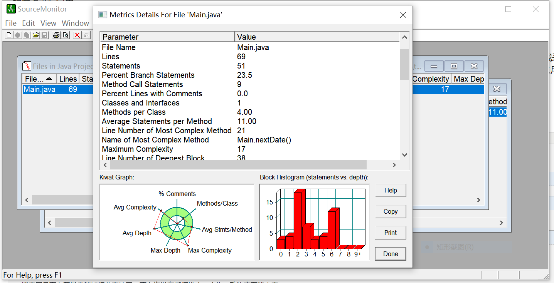Open a project with the folder icon
554x283 pixels.
pos(35,35)
